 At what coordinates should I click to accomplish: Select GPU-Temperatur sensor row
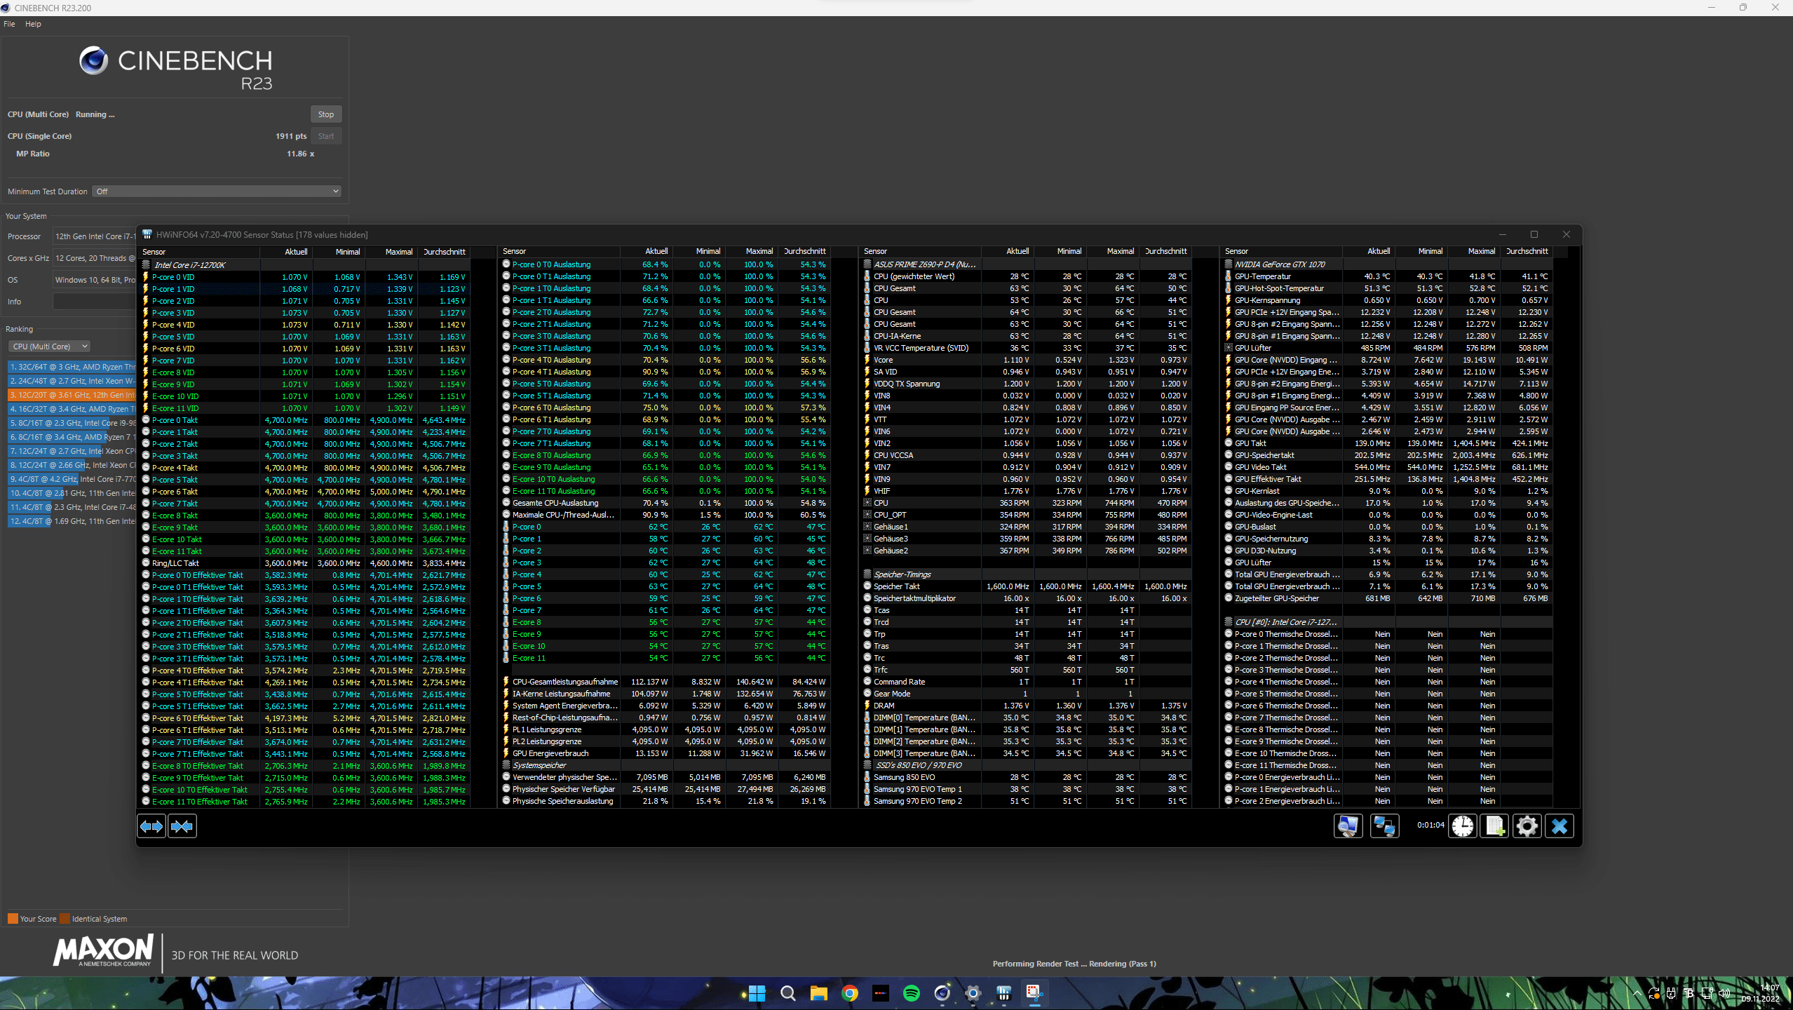click(1388, 276)
